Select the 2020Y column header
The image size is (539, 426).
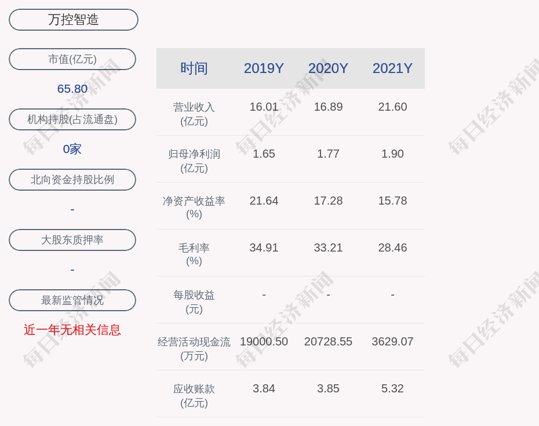pyautogui.click(x=328, y=68)
